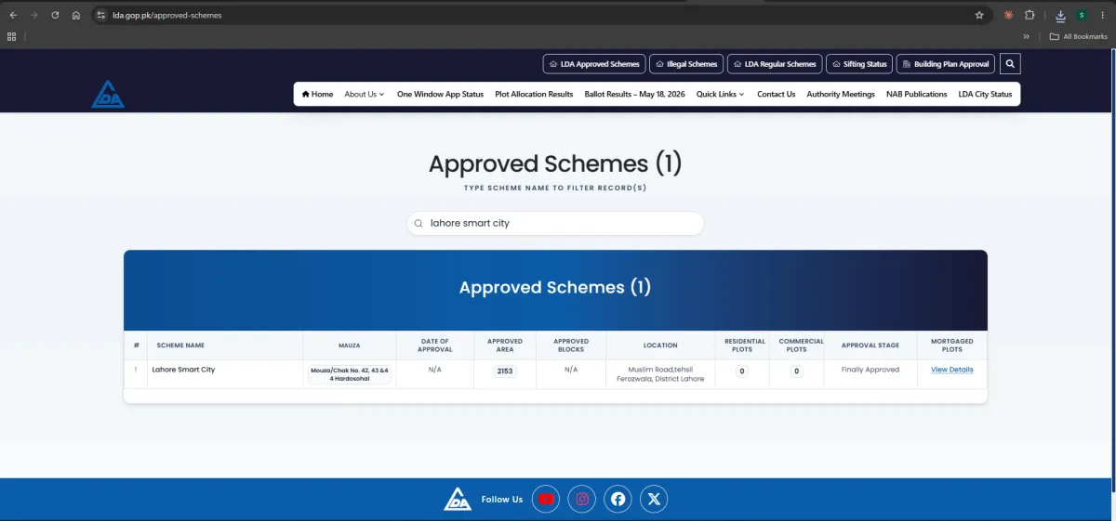Viewport: 1116px width, 521px height.
Task: Click the site information icon in address bar
Action: point(101,15)
